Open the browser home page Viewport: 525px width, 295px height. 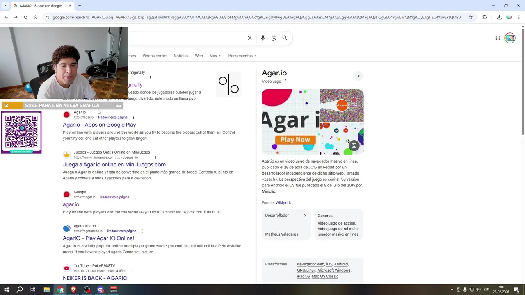[35, 17]
